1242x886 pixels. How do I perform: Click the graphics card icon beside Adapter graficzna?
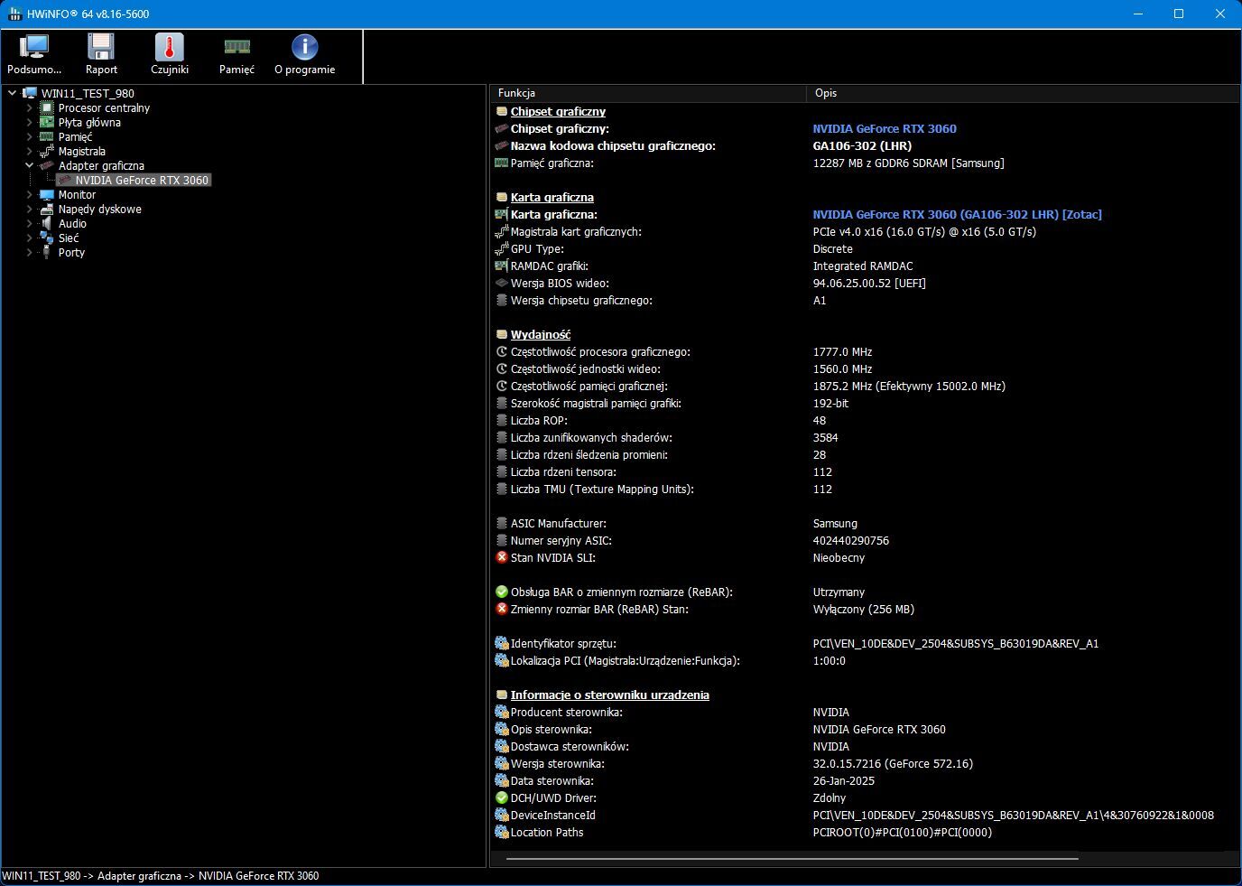[x=47, y=165]
